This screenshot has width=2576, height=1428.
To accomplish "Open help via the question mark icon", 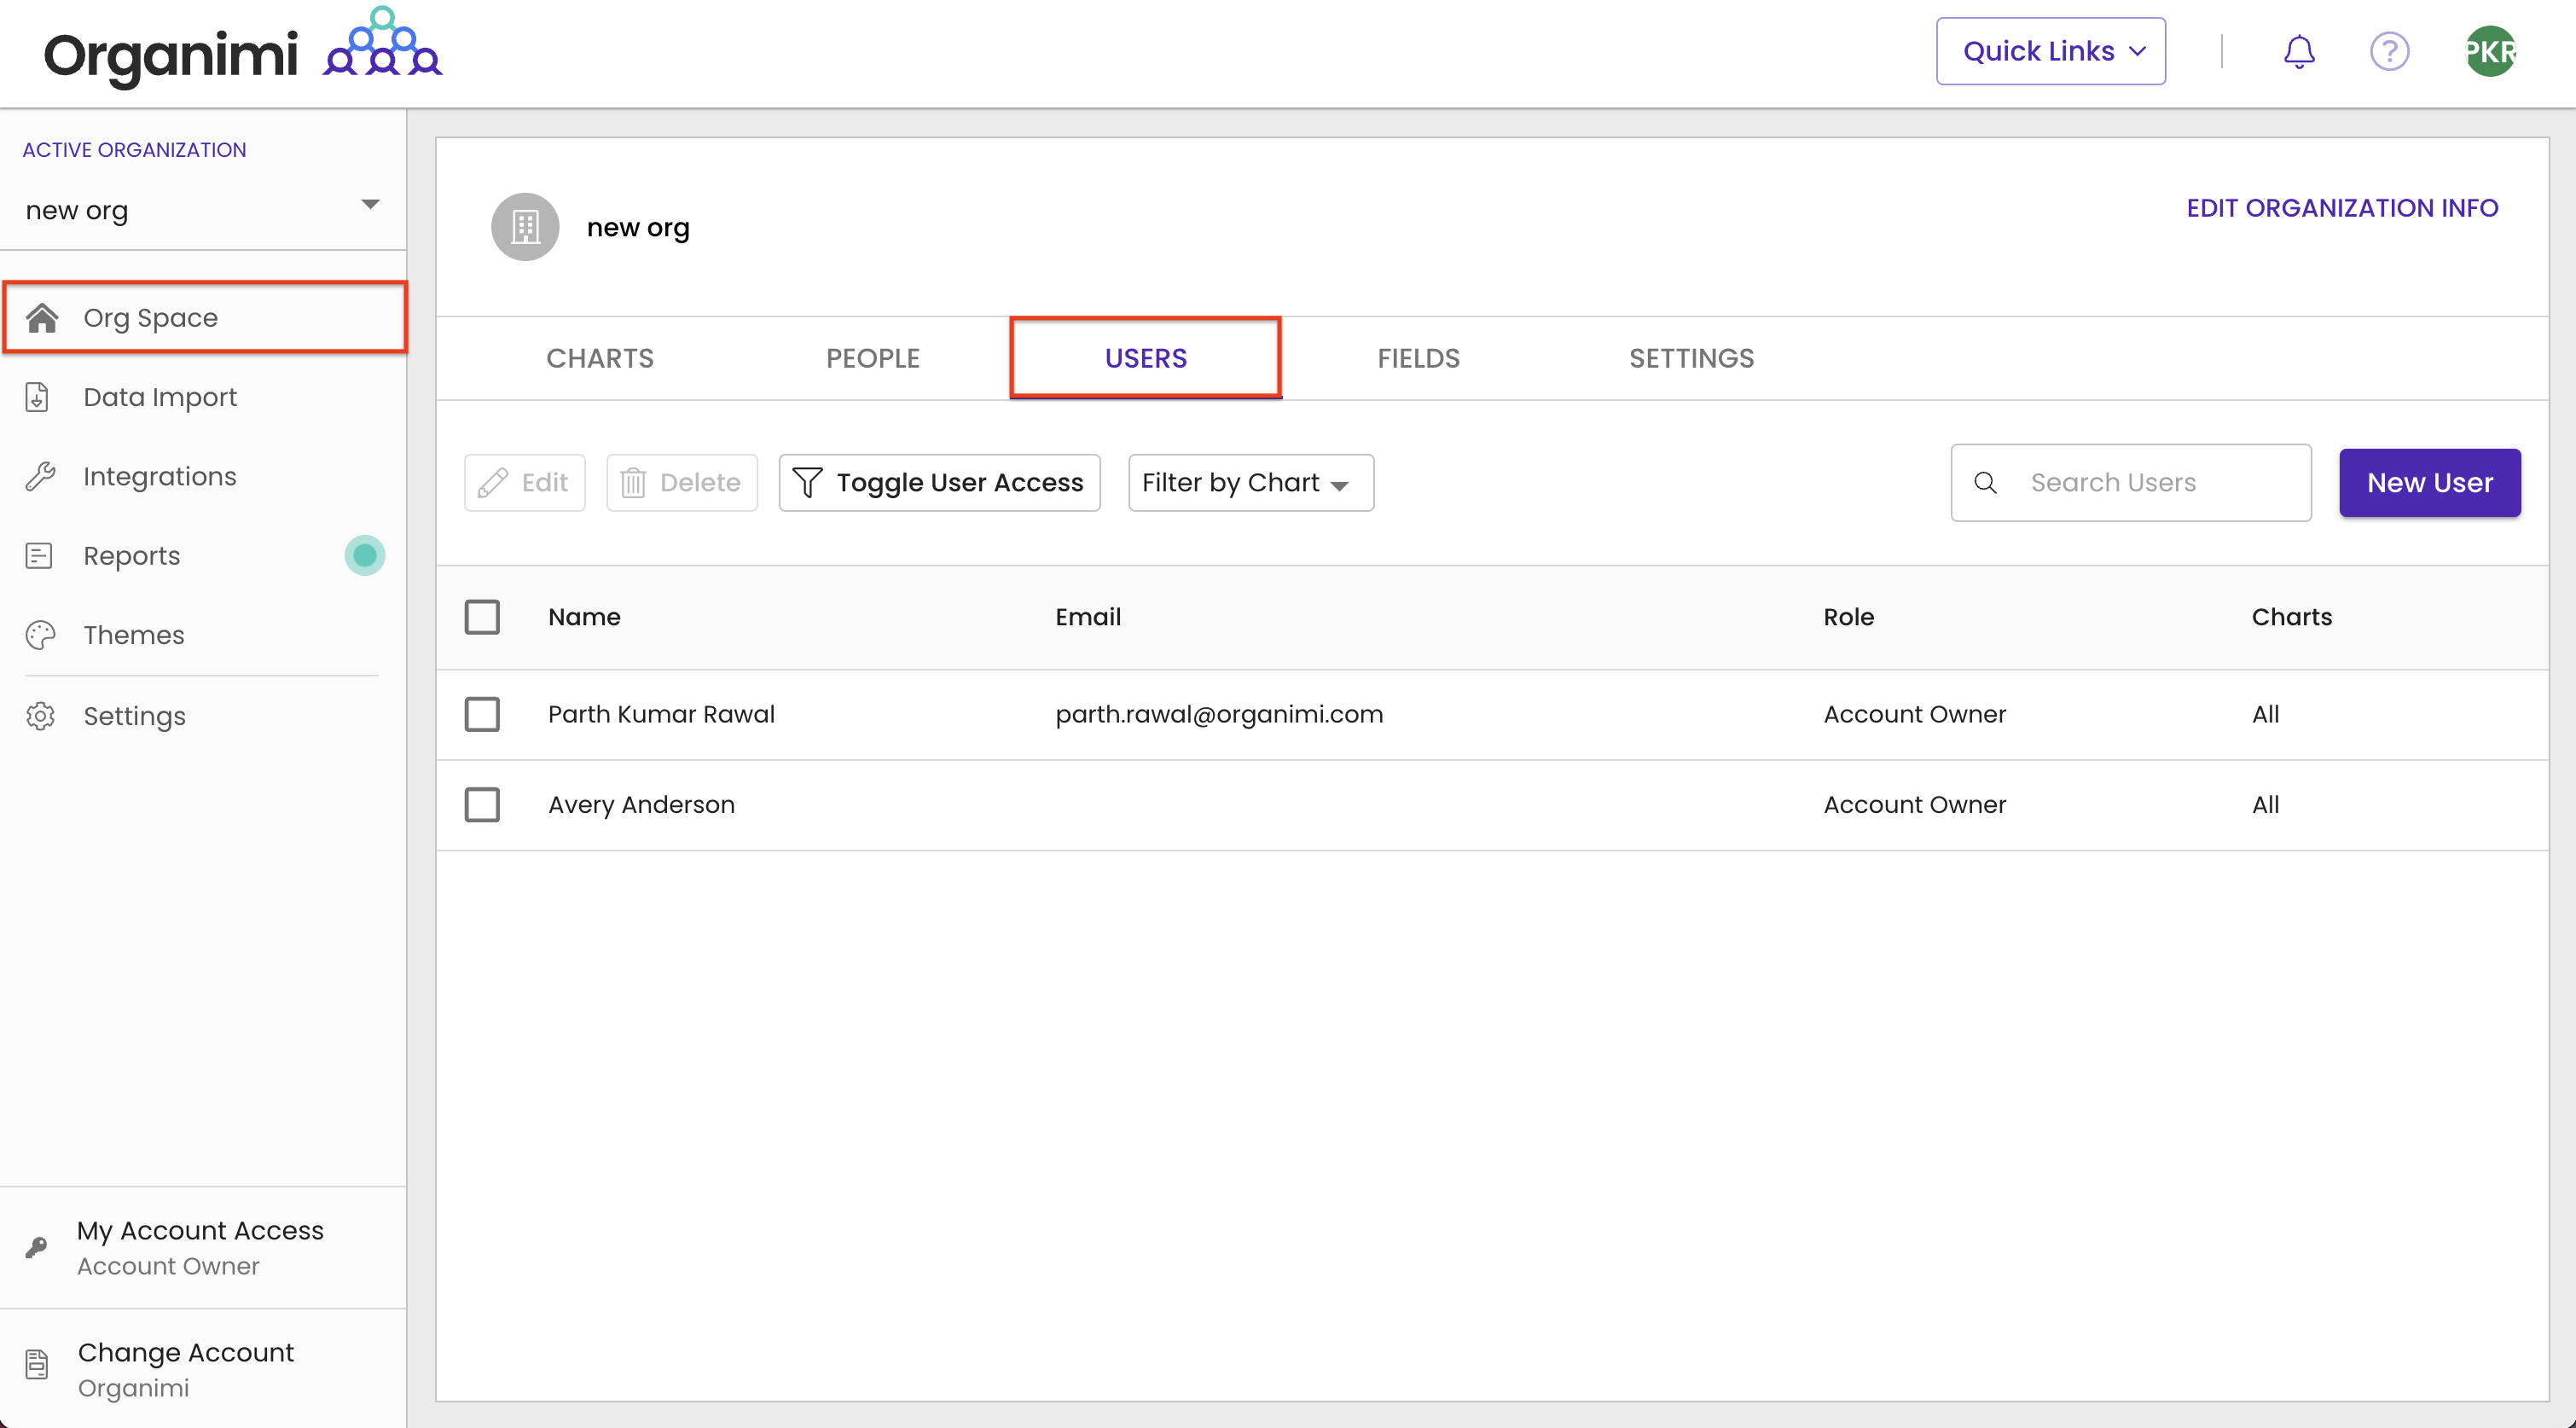I will point(2391,51).
